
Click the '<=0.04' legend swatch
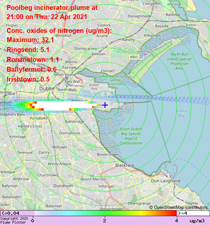click(x=17, y=213)
